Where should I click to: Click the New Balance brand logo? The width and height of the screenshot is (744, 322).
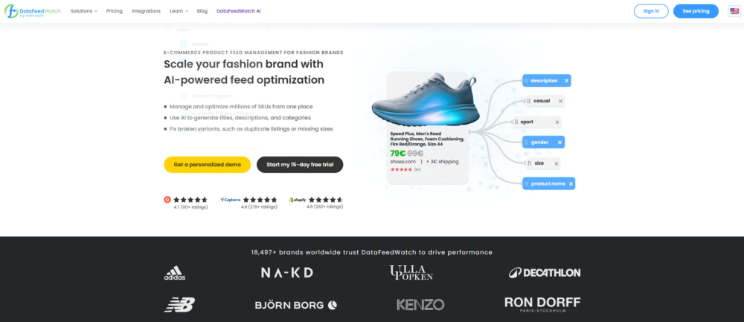[x=179, y=304]
